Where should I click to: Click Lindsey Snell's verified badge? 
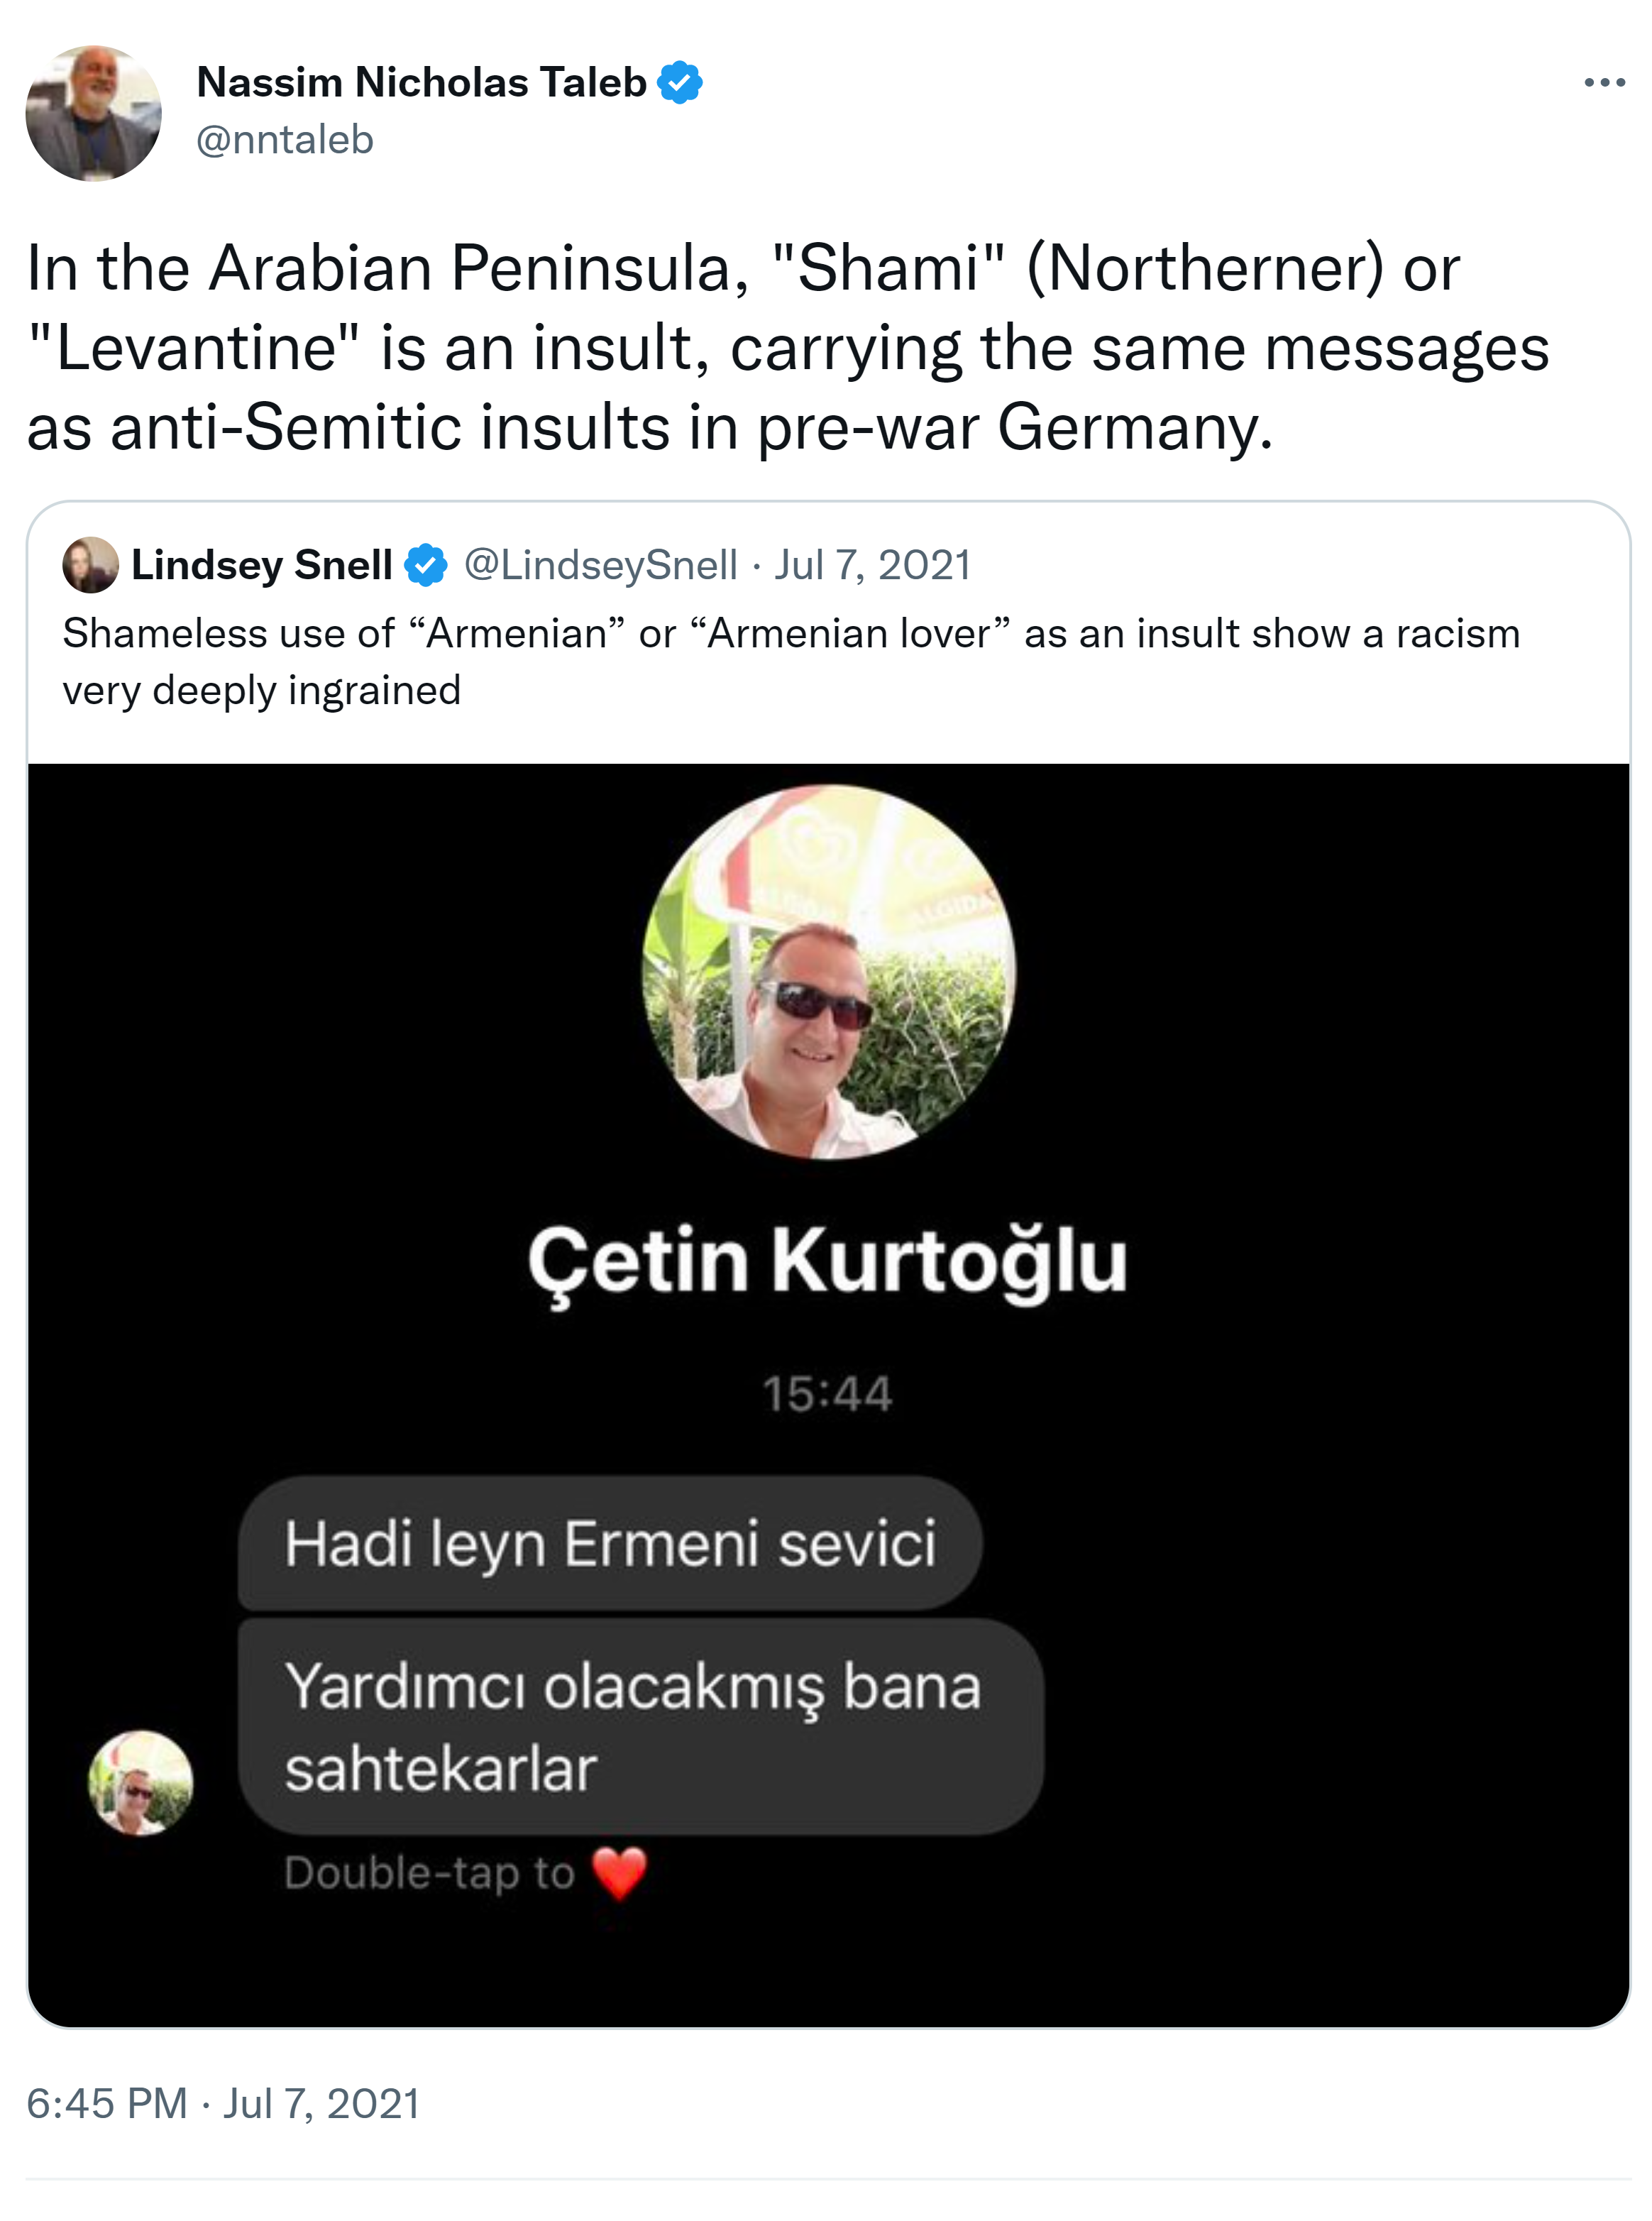point(426,565)
